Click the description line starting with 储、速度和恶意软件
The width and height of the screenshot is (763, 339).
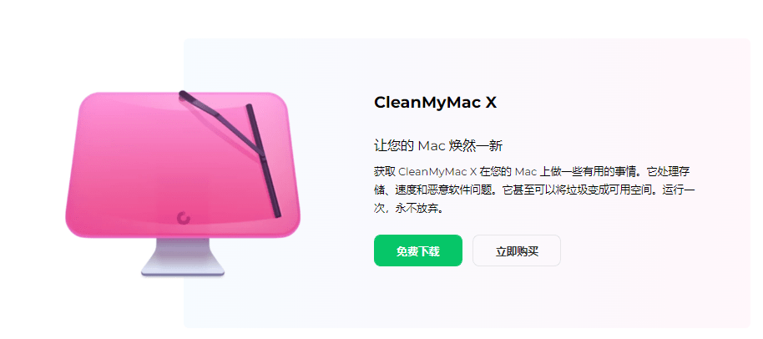tap(534, 190)
